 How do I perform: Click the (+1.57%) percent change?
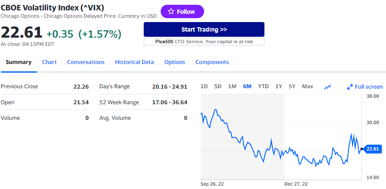click(100, 34)
